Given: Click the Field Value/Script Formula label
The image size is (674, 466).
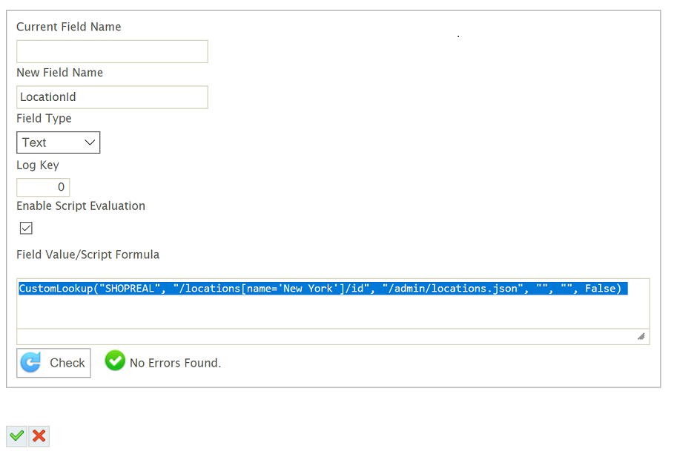Looking at the screenshot, I should pos(88,255).
